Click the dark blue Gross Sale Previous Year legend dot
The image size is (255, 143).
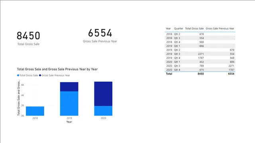pos(40,75)
